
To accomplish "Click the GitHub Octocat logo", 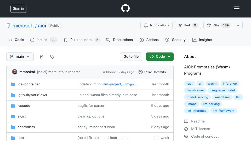I will point(125,8).
